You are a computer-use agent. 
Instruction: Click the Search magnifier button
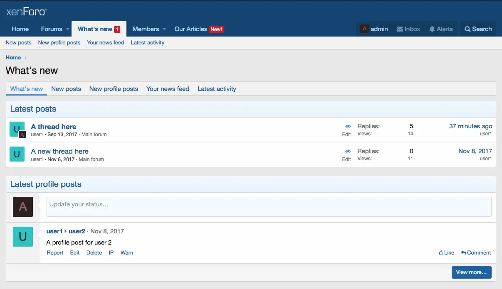pos(467,29)
